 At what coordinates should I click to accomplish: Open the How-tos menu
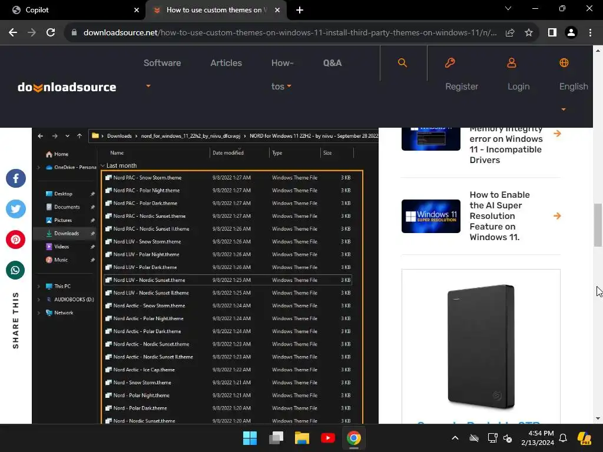pyautogui.click(x=282, y=75)
